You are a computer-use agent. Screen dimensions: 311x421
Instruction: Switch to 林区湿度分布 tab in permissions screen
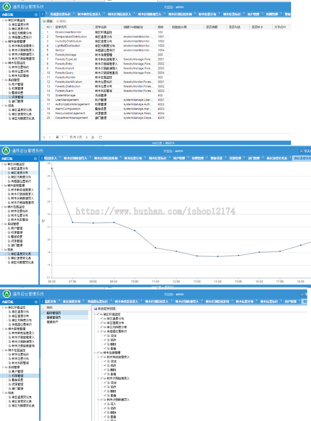click(x=73, y=302)
